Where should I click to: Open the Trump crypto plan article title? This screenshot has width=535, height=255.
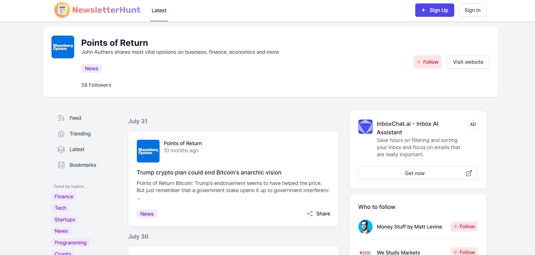209,172
